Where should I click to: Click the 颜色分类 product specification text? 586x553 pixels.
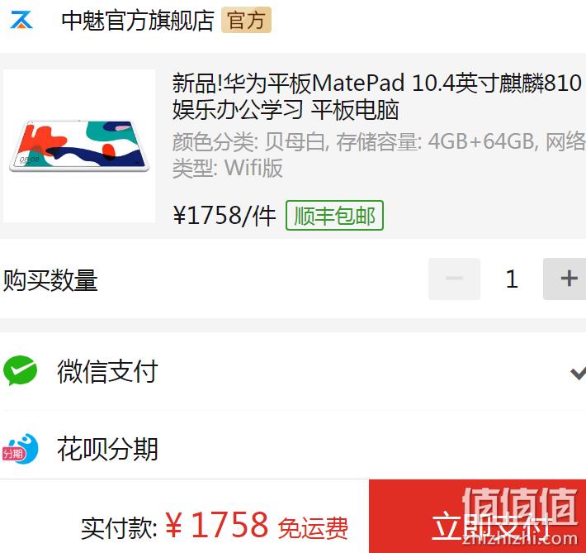379,155
